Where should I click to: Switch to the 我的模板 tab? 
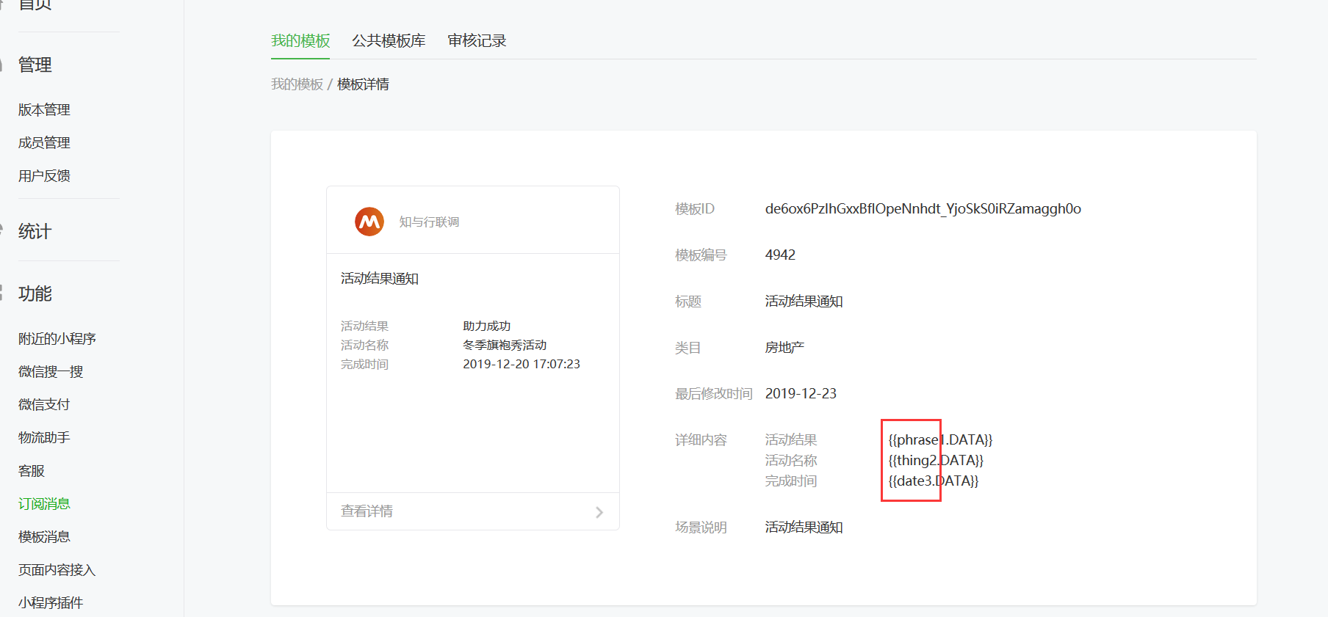300,40
